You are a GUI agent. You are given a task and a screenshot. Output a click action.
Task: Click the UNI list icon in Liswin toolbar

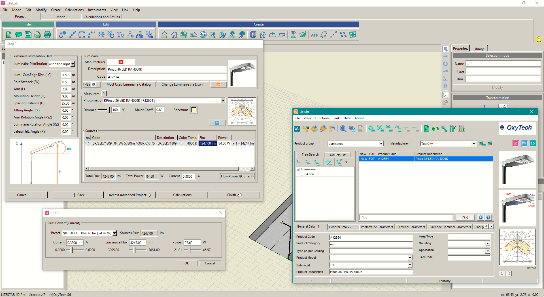pyautogui.click(x=398, y=129)
